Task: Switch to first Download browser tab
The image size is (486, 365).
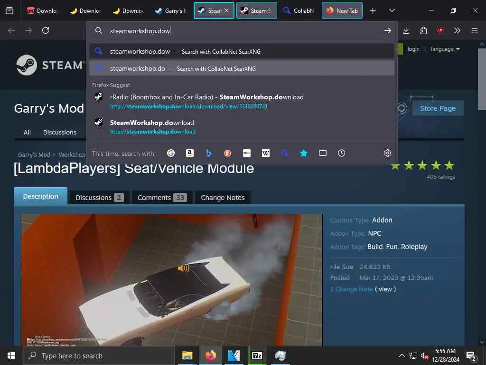Action: (x=42, y=10)
